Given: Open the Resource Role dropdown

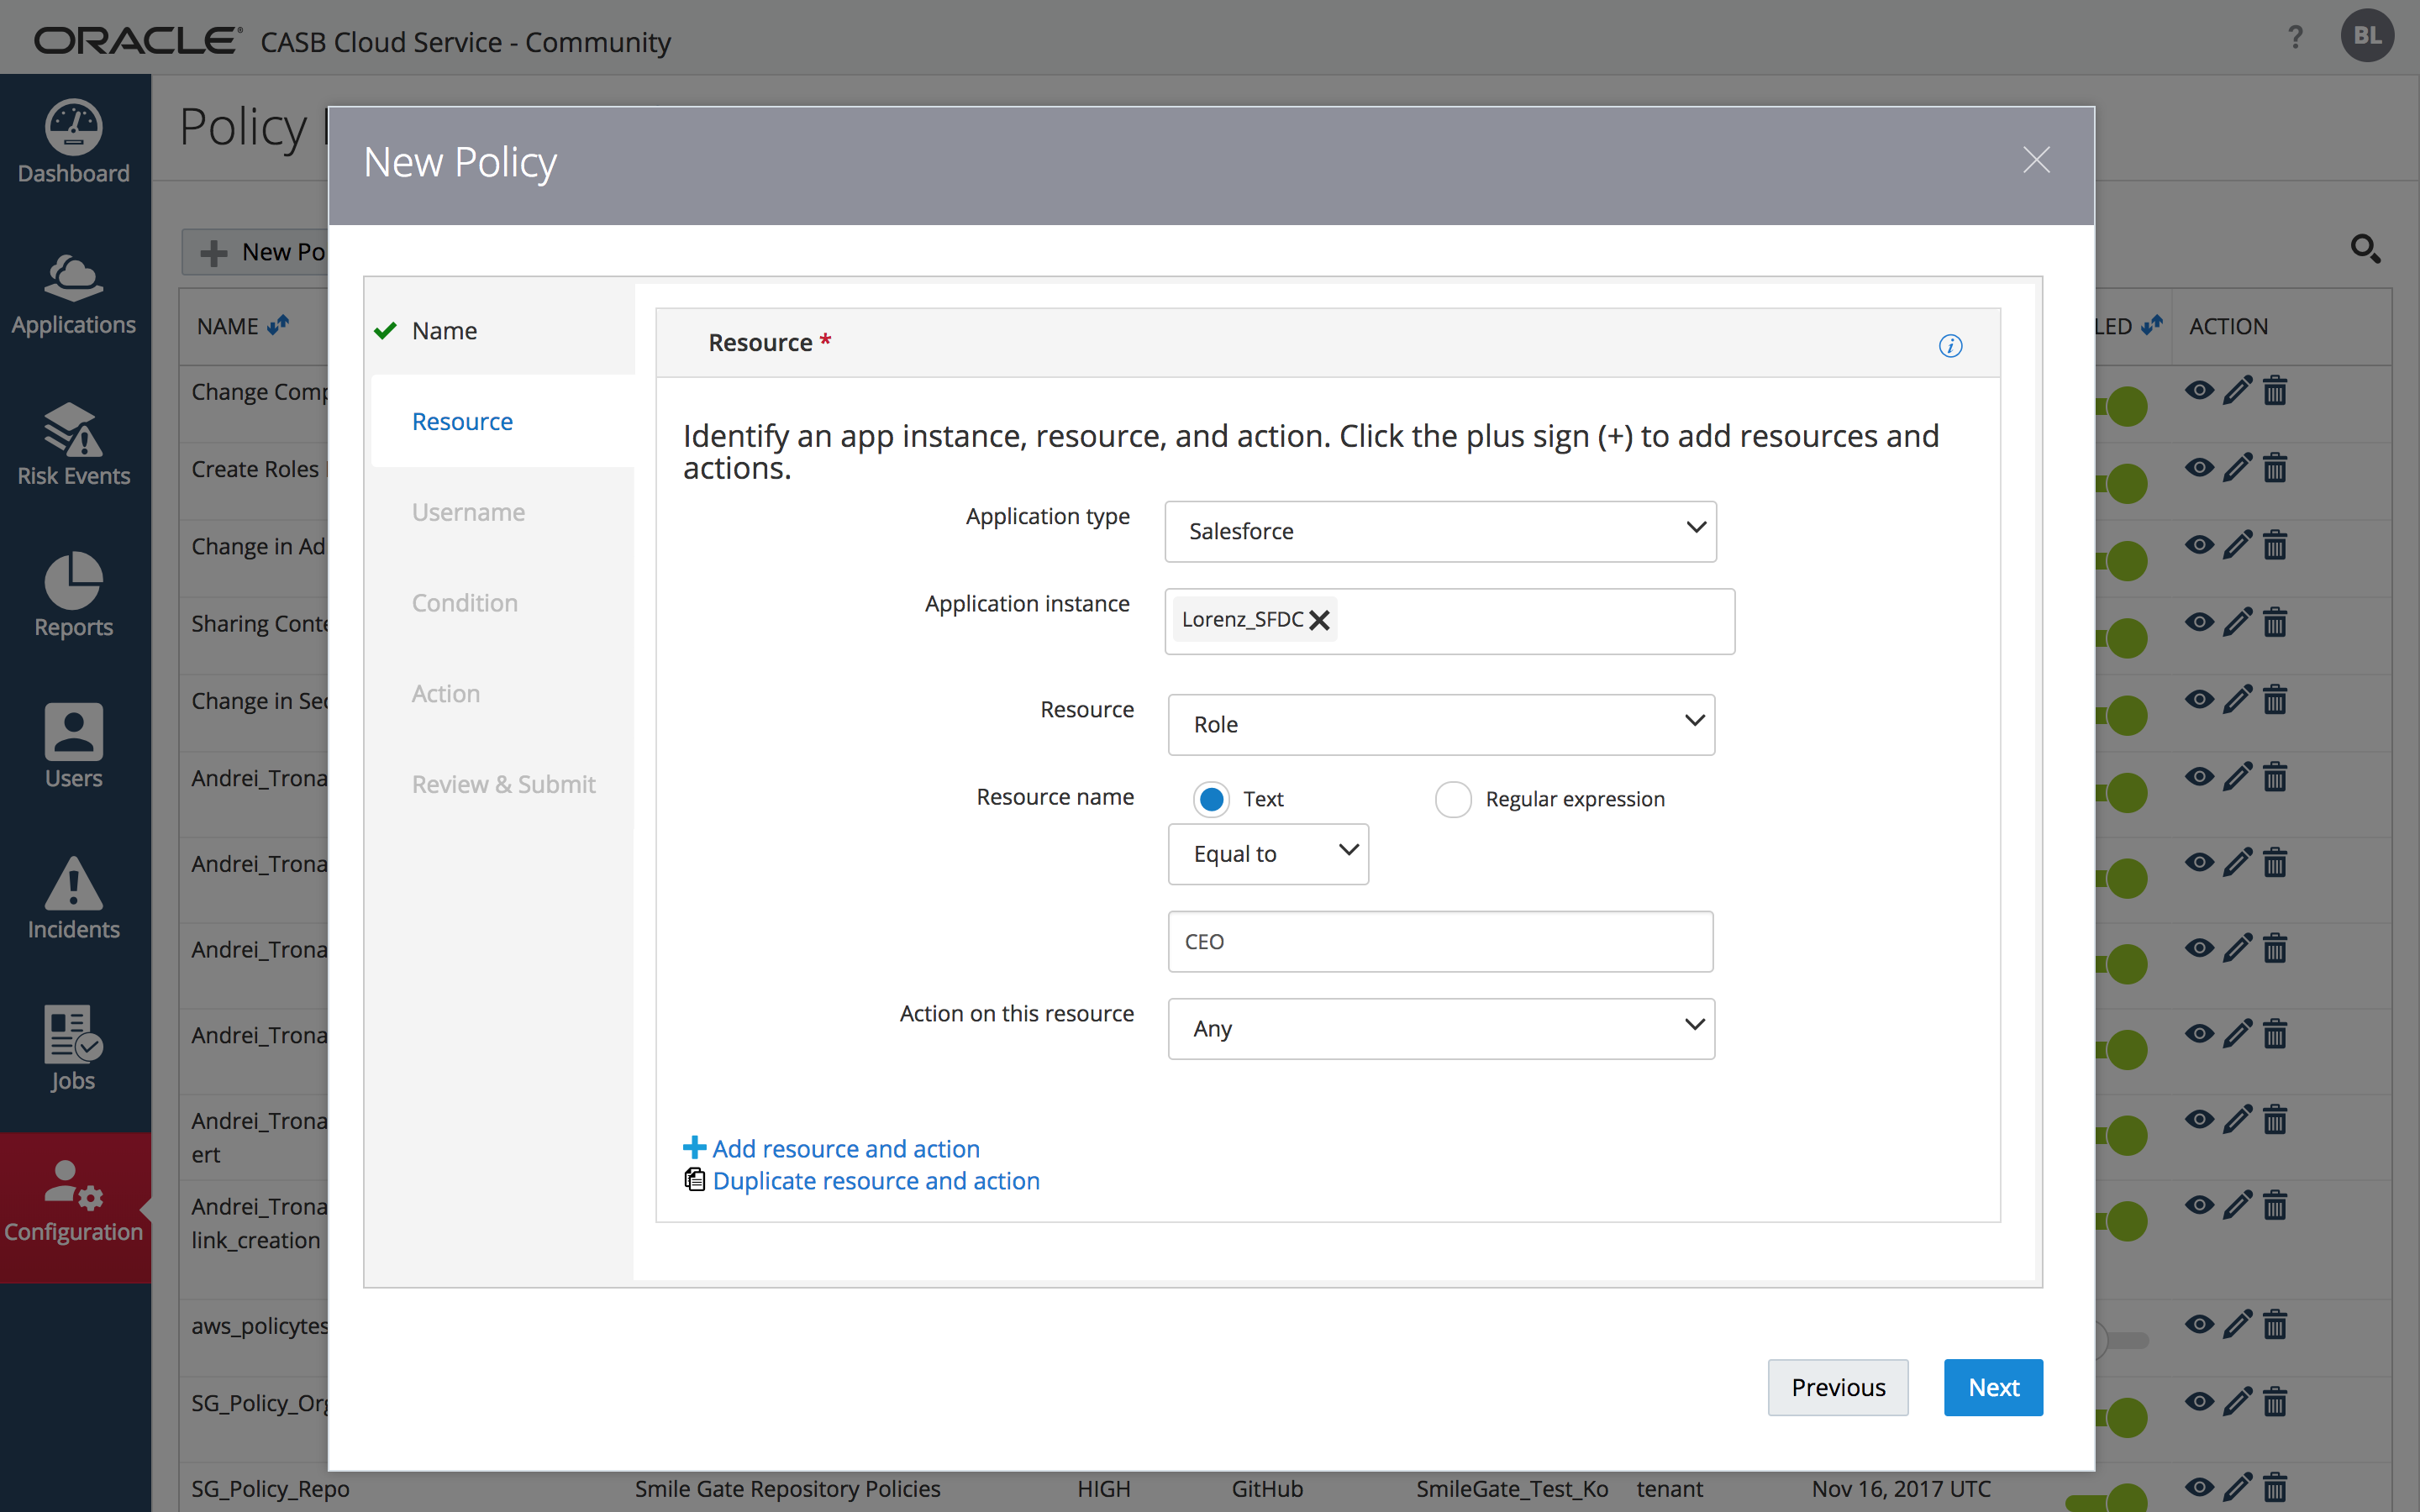Looking at the screenshot, I should coord(1441,724).
